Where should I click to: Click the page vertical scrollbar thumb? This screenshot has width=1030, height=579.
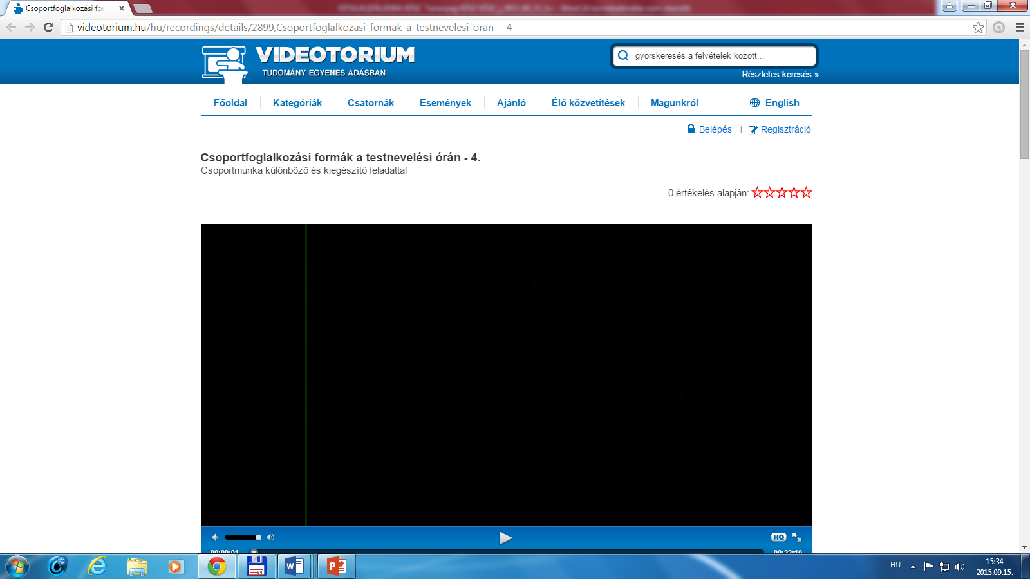click(x=1024, y=104)
